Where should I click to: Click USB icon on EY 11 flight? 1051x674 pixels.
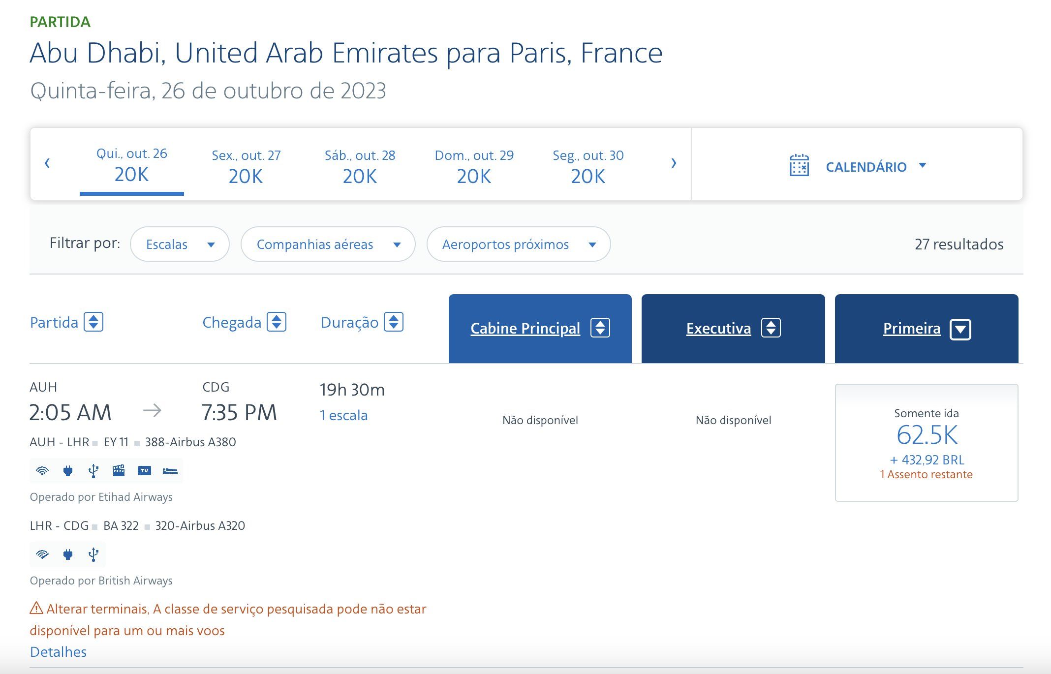click(93, 471)
